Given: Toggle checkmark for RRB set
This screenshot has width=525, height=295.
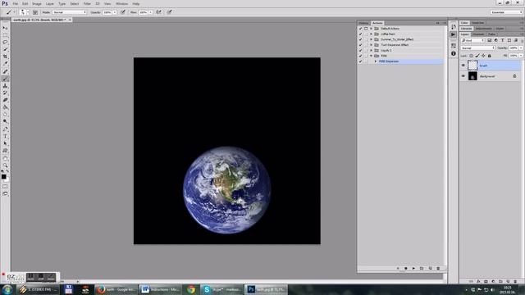Looking at the screenshot, I should coord(361,56).
